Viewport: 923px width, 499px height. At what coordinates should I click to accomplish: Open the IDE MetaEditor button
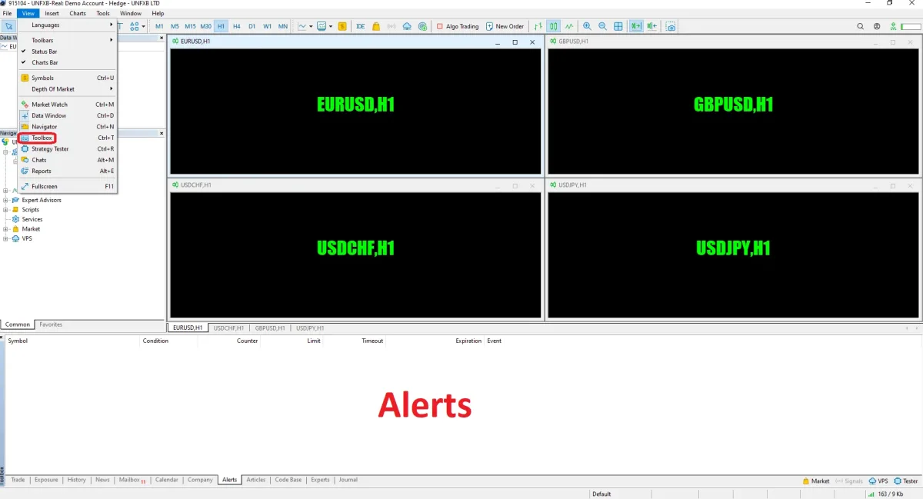click(360, 26)
